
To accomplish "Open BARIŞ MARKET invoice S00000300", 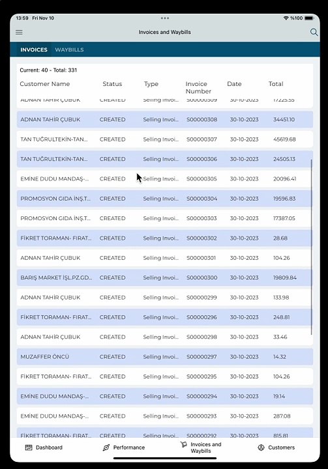I will [x=165, y=277].
